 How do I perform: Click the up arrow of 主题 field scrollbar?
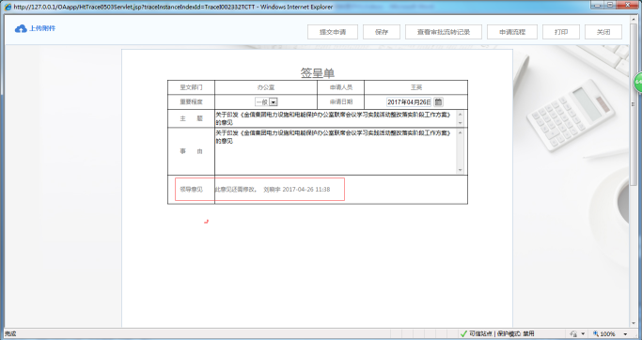[460, 115]
